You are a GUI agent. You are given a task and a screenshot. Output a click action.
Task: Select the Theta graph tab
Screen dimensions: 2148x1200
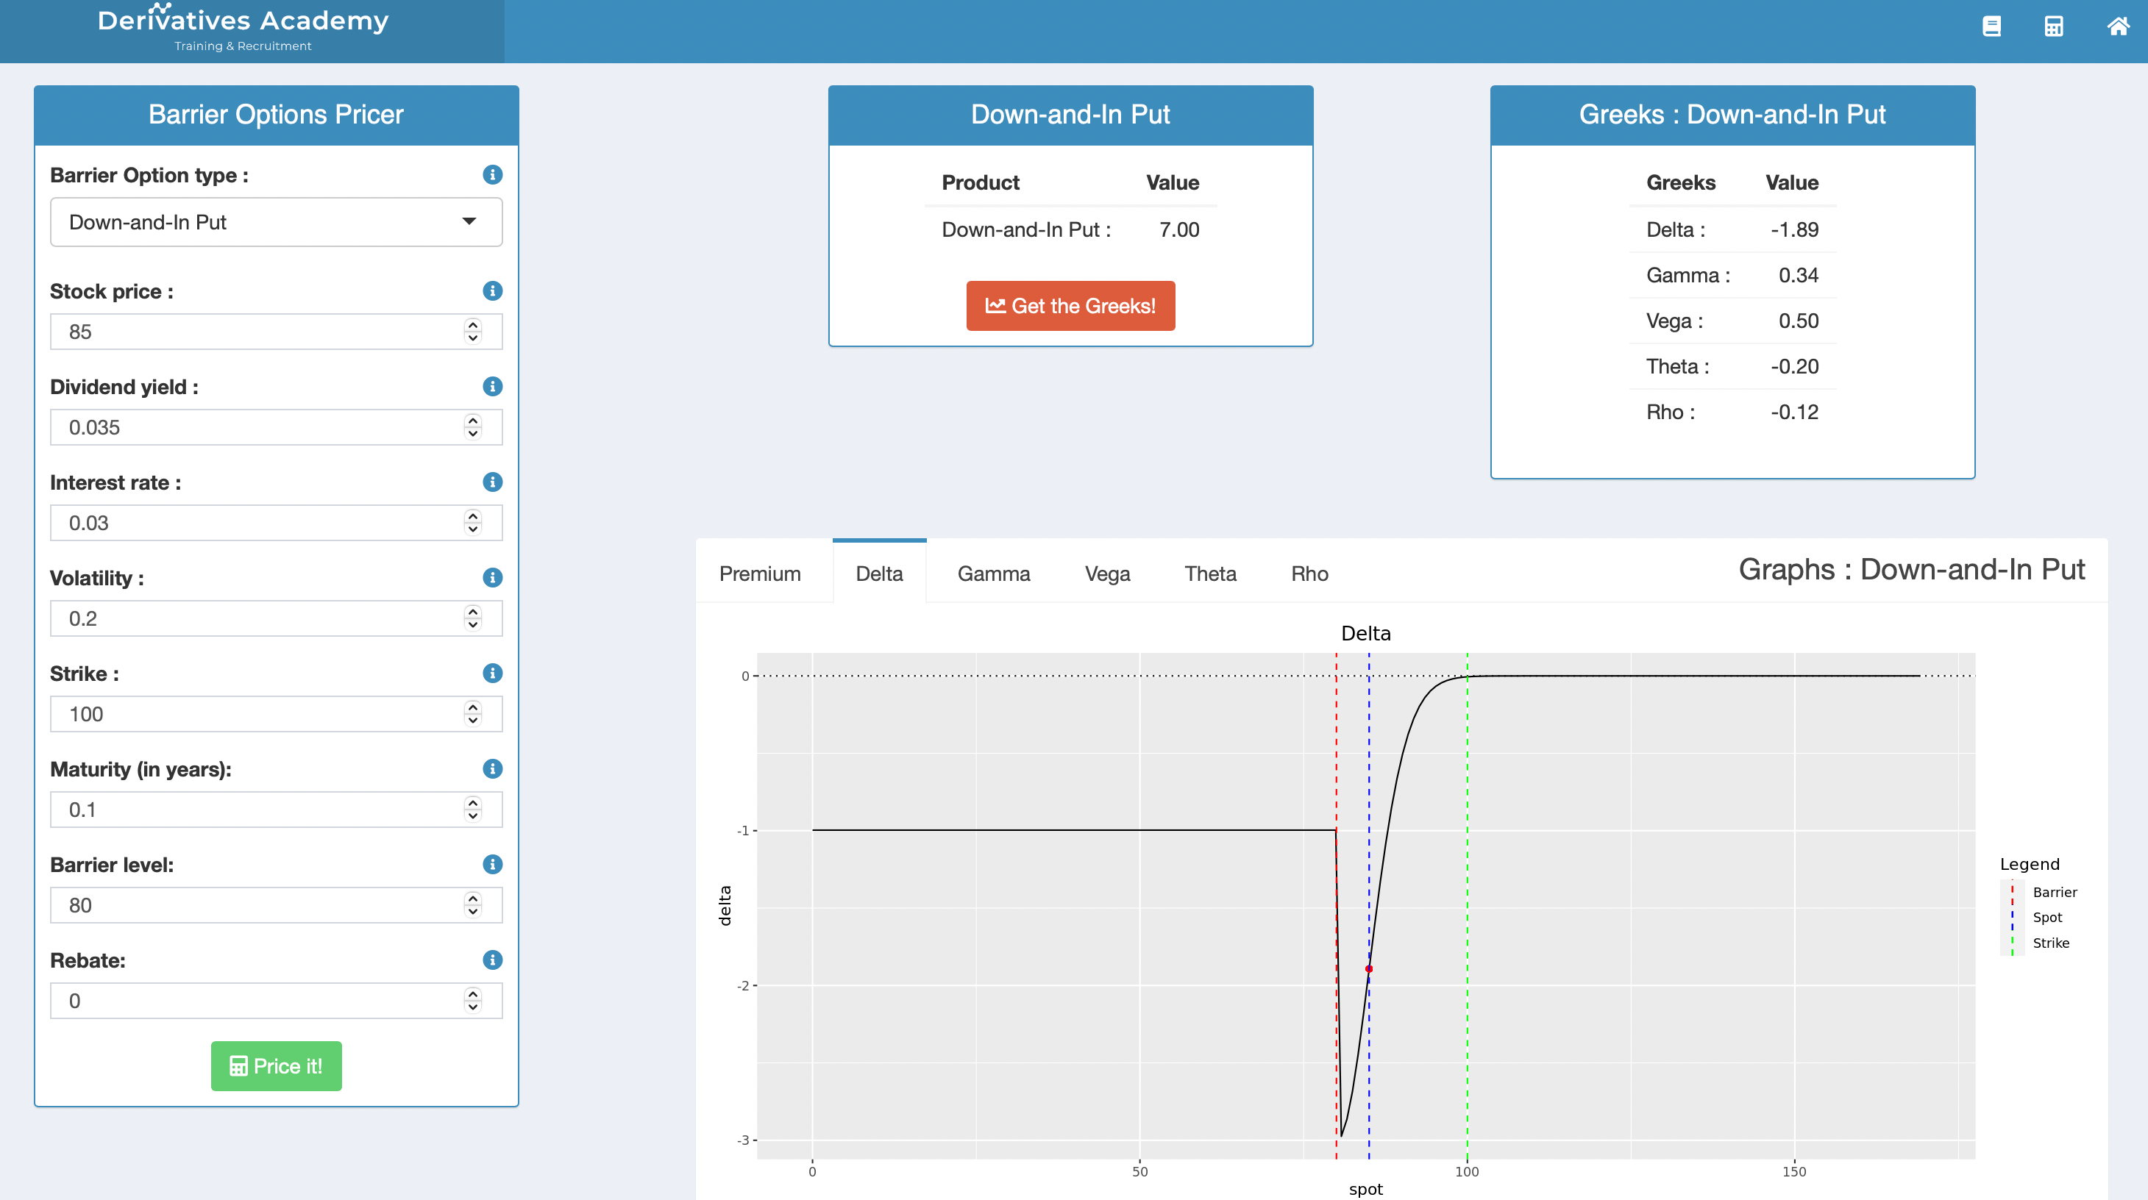coord(1210,574)
